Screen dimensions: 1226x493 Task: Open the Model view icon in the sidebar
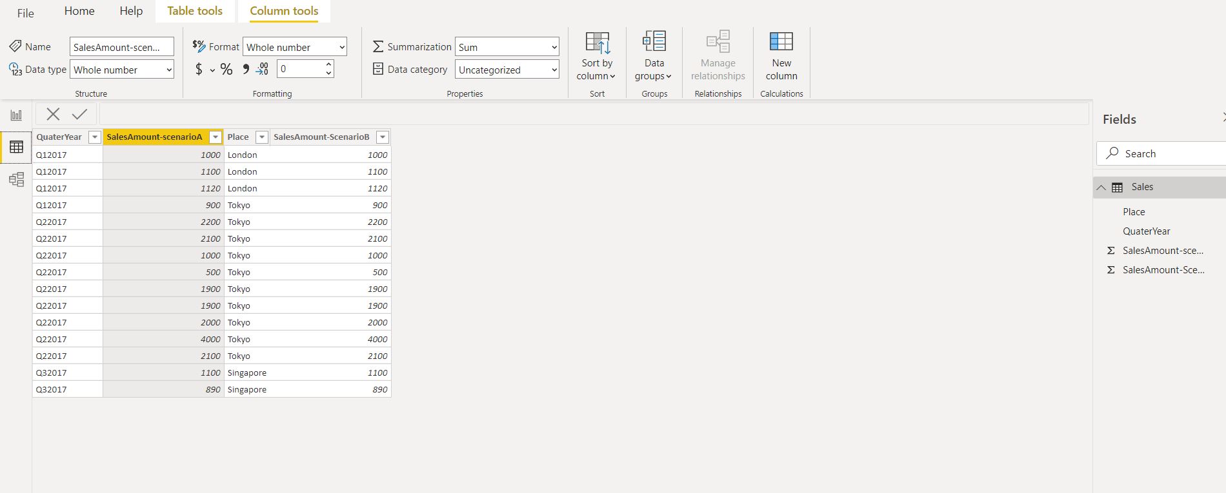[16, 179]
